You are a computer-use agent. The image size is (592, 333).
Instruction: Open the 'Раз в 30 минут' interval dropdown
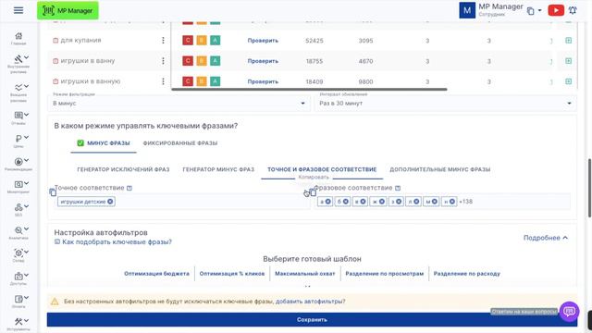tap(445, 103)
